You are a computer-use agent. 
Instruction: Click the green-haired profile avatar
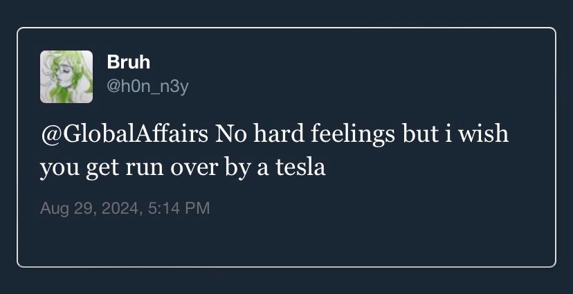[66, 77]
